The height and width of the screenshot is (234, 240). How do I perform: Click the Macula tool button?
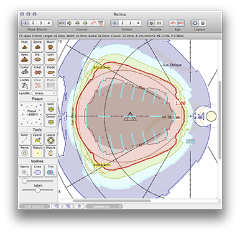coord(38,151)
